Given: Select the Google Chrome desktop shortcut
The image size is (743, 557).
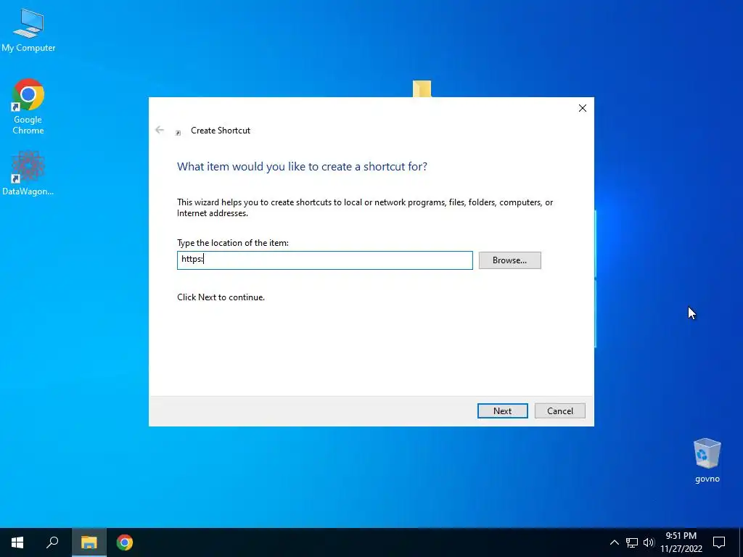Looking at the screenshot, I should coord(28,106).
